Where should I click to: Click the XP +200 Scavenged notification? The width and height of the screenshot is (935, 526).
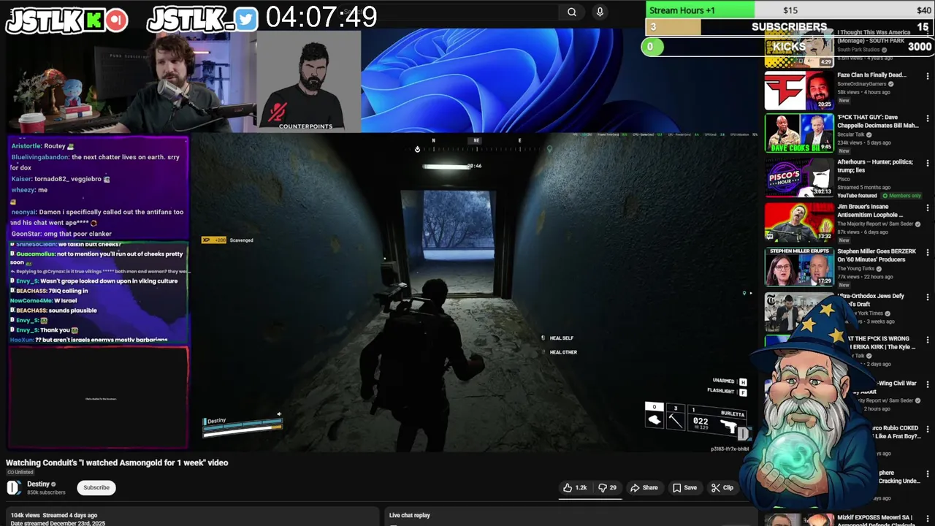pyautogui.click(x=228, y=240)
